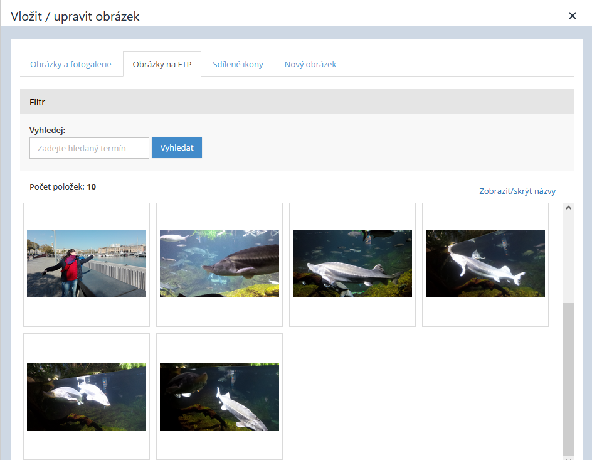Pick the dark sturgeon with fish school thumbnail
Image resolution: width=592 pixels, height=460 pixels.
pyautogui.click(x=219, y=264)
